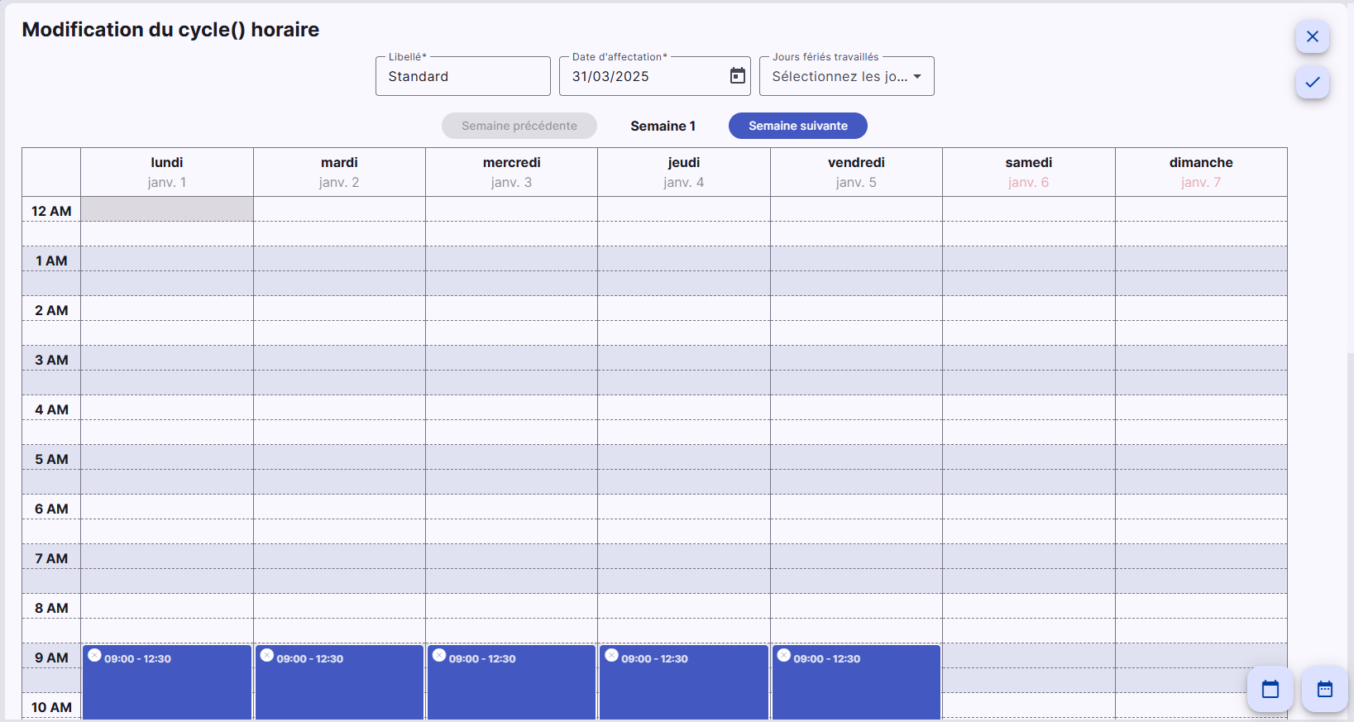Click the Date d'affectation field
Screen dimensions: 1354x722
[645, 76]
